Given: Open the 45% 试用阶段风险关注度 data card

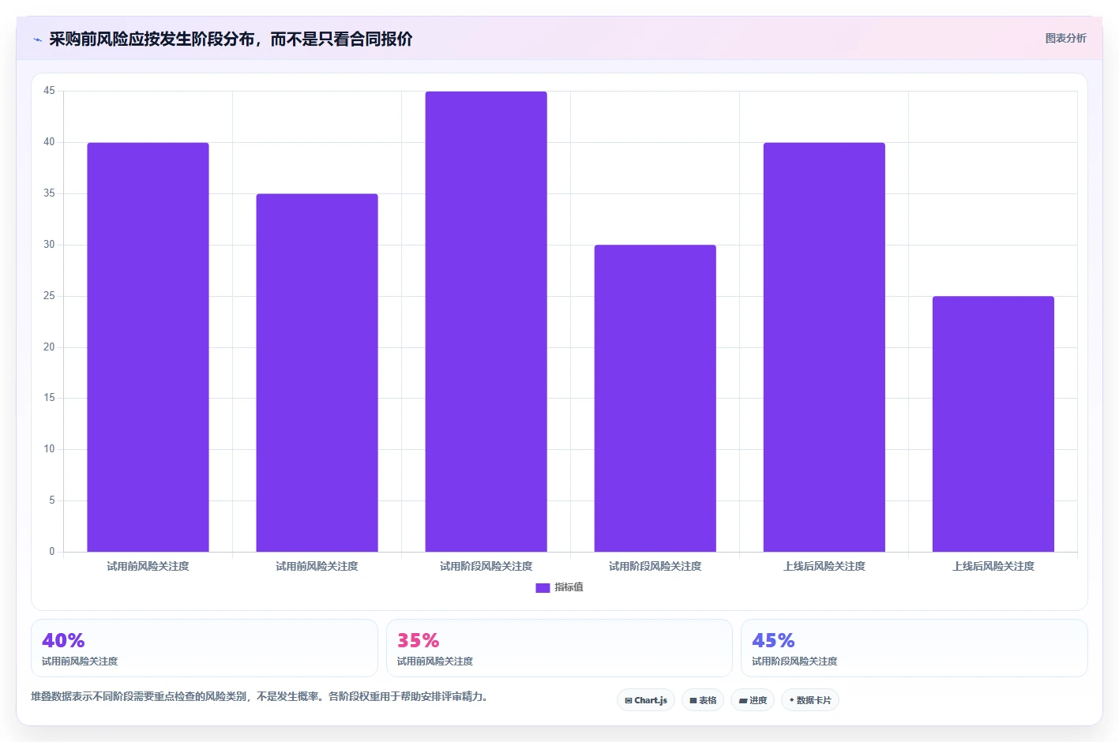Looking at the screenshot, I should (x=914, y=648).
